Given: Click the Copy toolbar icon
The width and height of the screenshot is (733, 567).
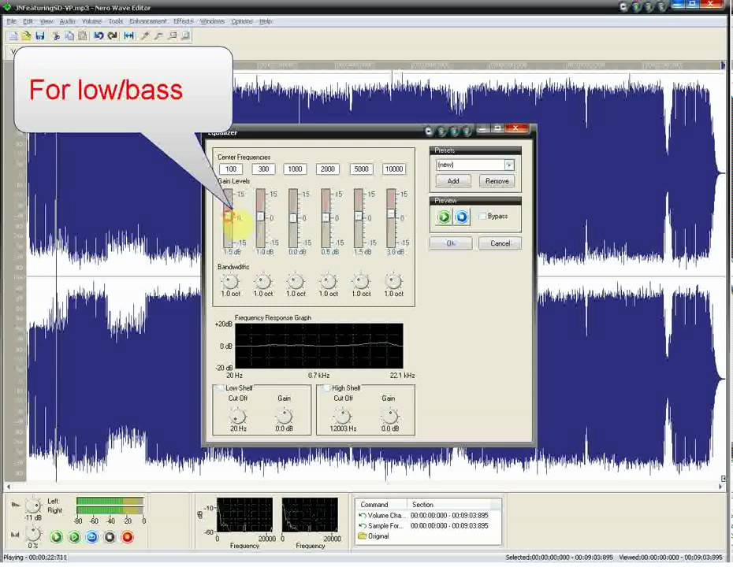Looking at the screenshot, I should click(x=69, y=36).
